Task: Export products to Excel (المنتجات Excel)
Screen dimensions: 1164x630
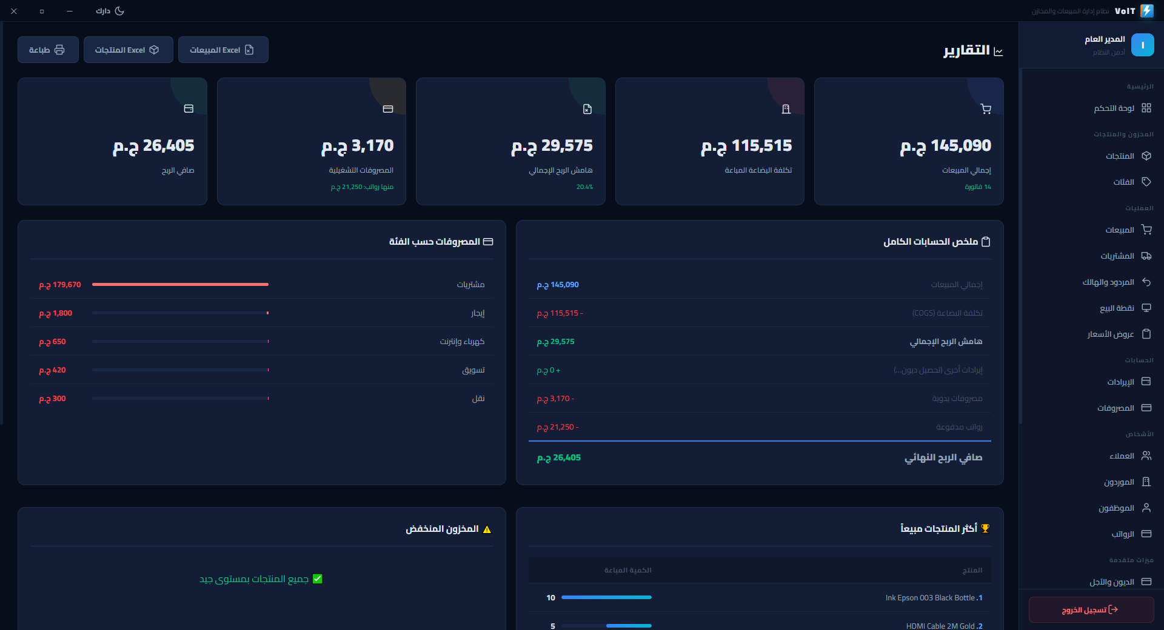Action: pos(128,50)
